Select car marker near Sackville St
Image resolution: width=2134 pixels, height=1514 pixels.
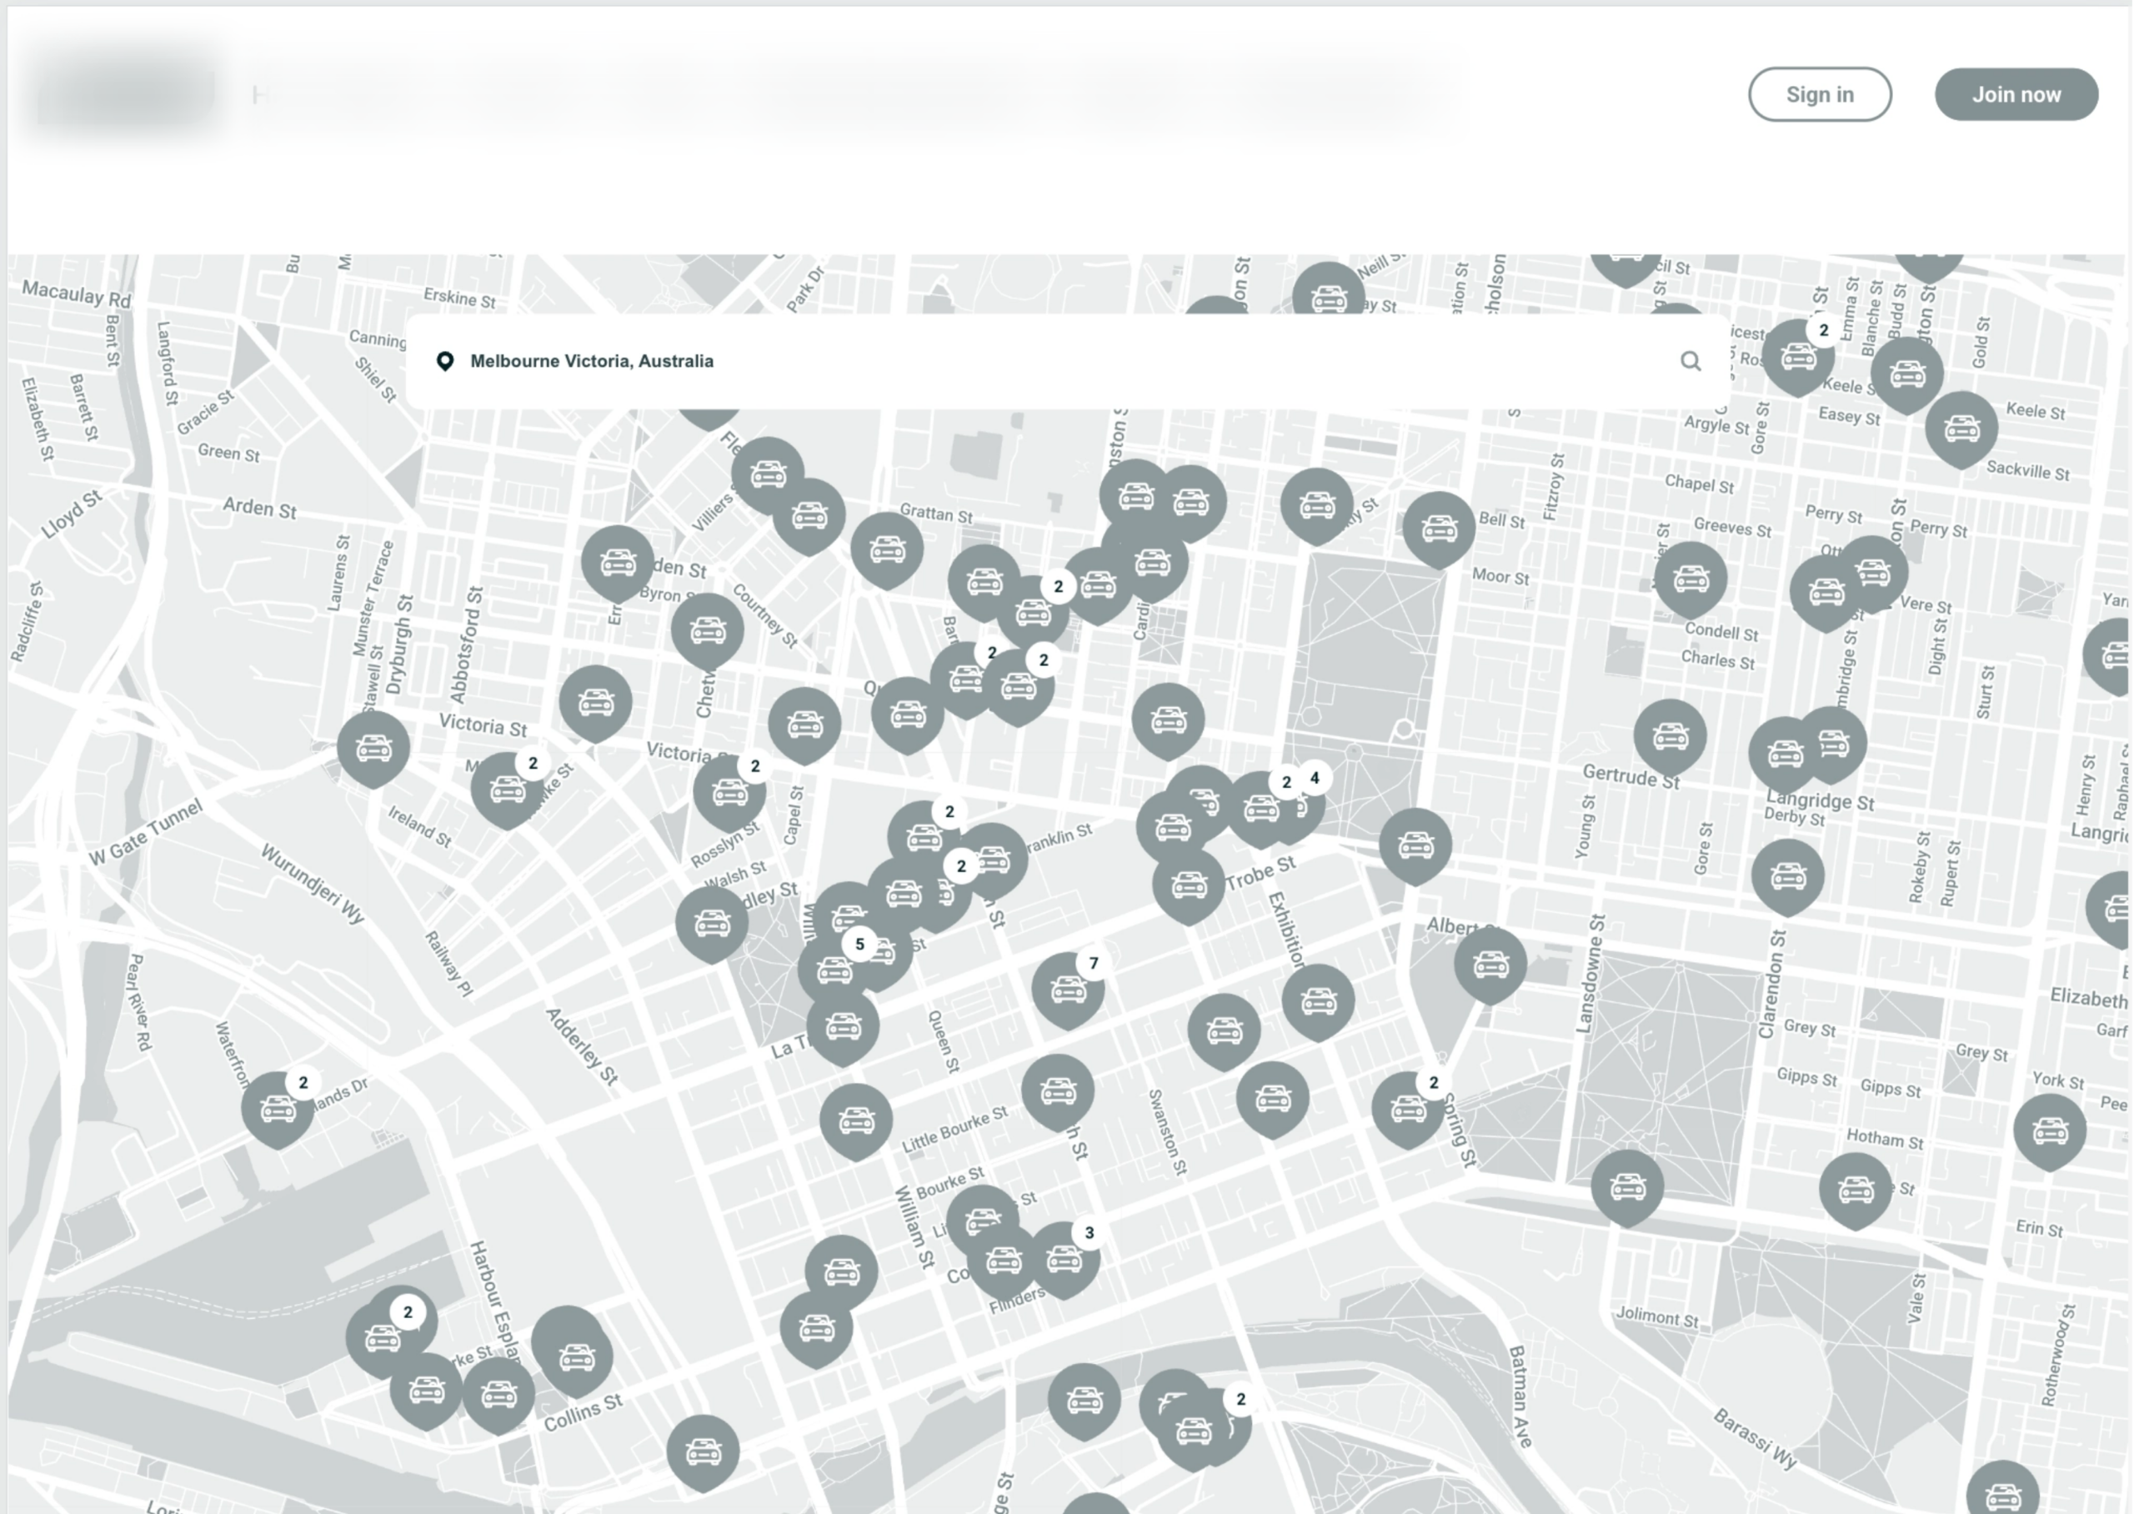pyautogui.click(x=1961, y=429)
